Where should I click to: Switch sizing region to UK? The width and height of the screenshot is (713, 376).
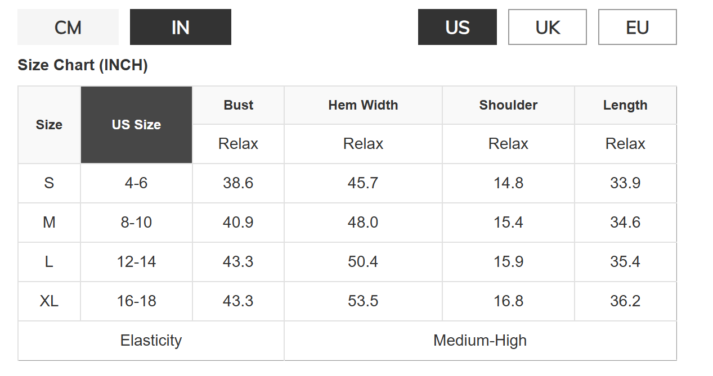548,27
